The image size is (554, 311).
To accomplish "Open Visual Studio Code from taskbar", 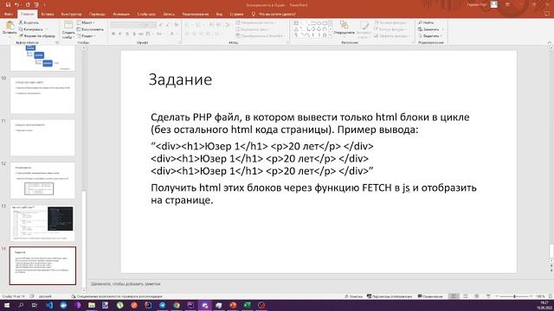I will [x=49, y=305].
